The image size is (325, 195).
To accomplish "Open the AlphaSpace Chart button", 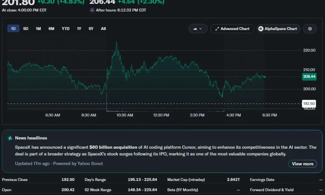I will pyautogui.click(x=279, y=29).
